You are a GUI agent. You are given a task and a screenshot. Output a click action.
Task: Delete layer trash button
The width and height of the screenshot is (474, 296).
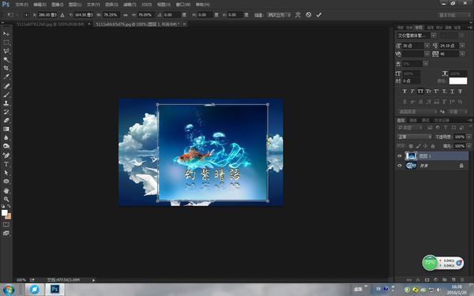point(462,280)
